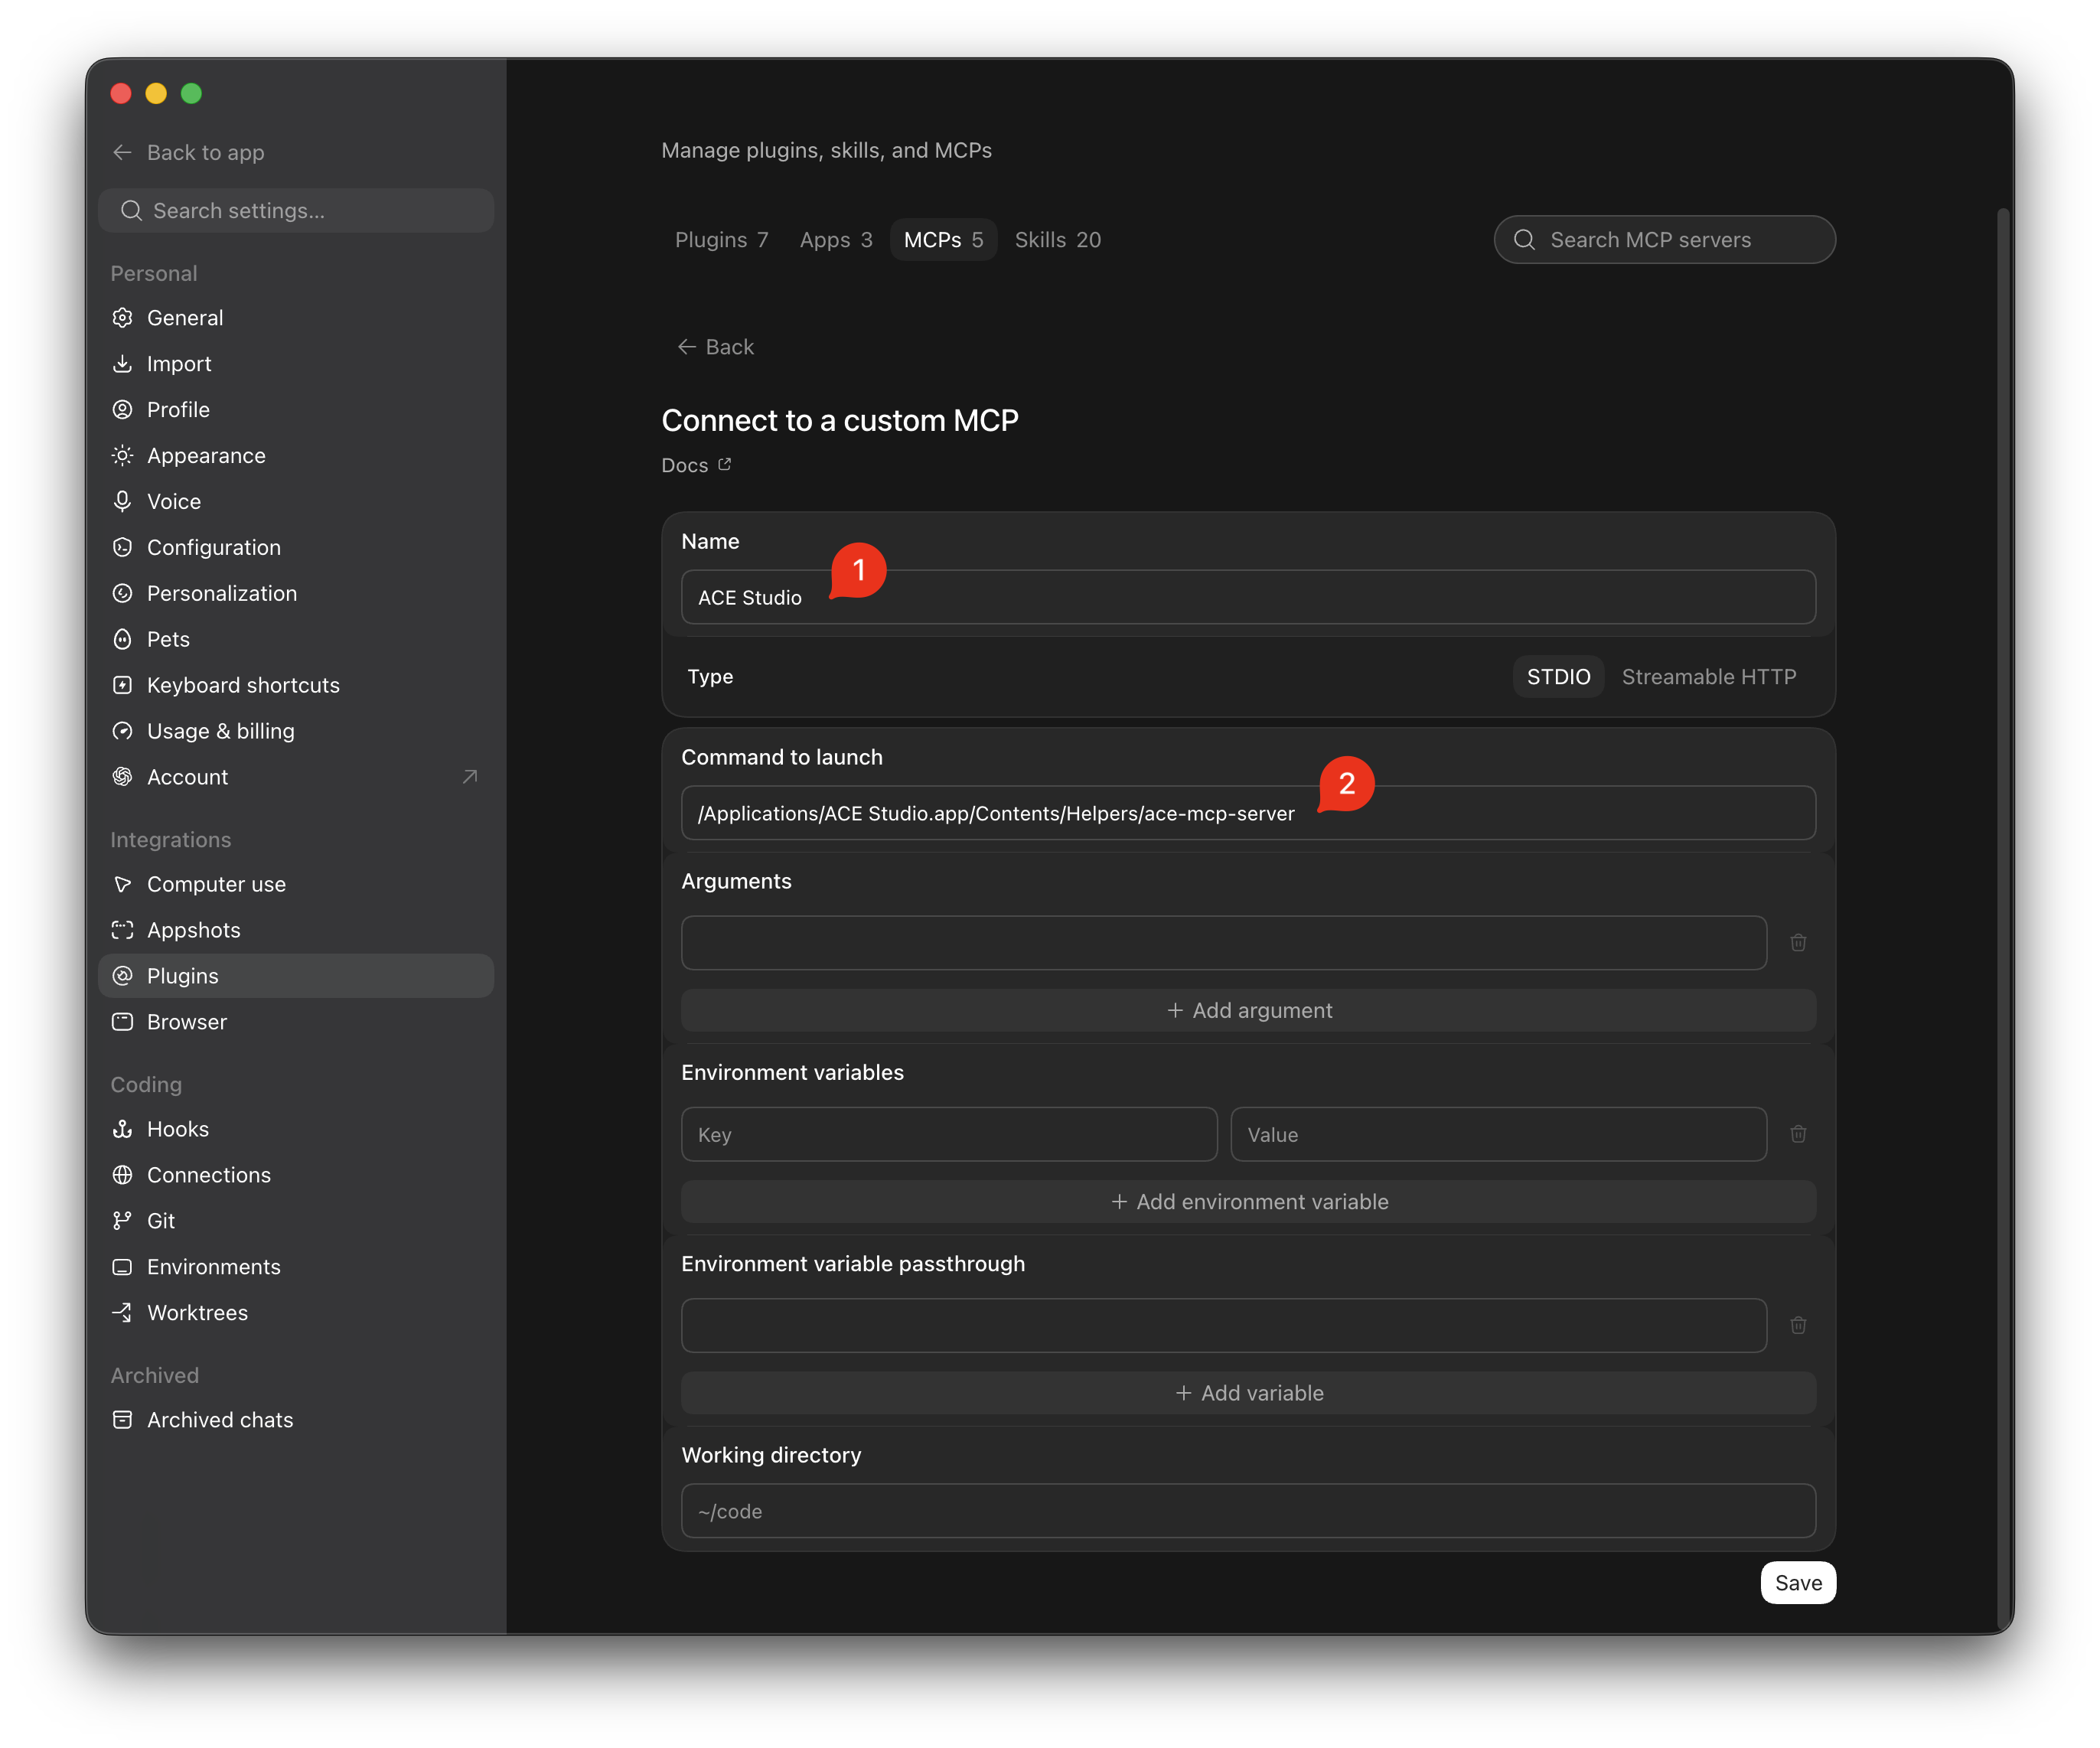Open Worktrees settings
This screenshot has width=2100, height=1748.
click(x=296, y=1314)
